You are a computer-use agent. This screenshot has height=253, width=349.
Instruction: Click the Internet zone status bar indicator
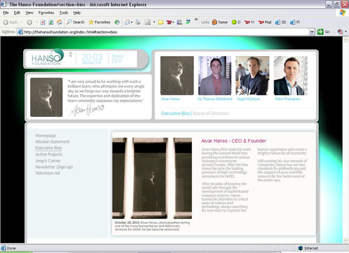pos(308,248)
